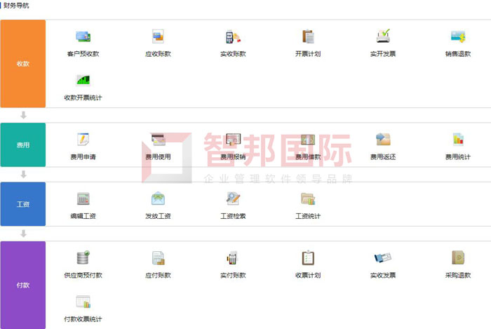The height and width of the screenshot is (329, 491).
Task: Open the 费用统计 bar chart icon
Action: point(458,140)
